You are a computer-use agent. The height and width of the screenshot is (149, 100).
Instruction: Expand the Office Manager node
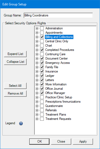click(x=37, y=93)
